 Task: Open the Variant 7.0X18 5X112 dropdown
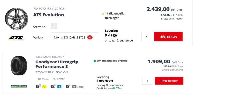coord(74,37)
